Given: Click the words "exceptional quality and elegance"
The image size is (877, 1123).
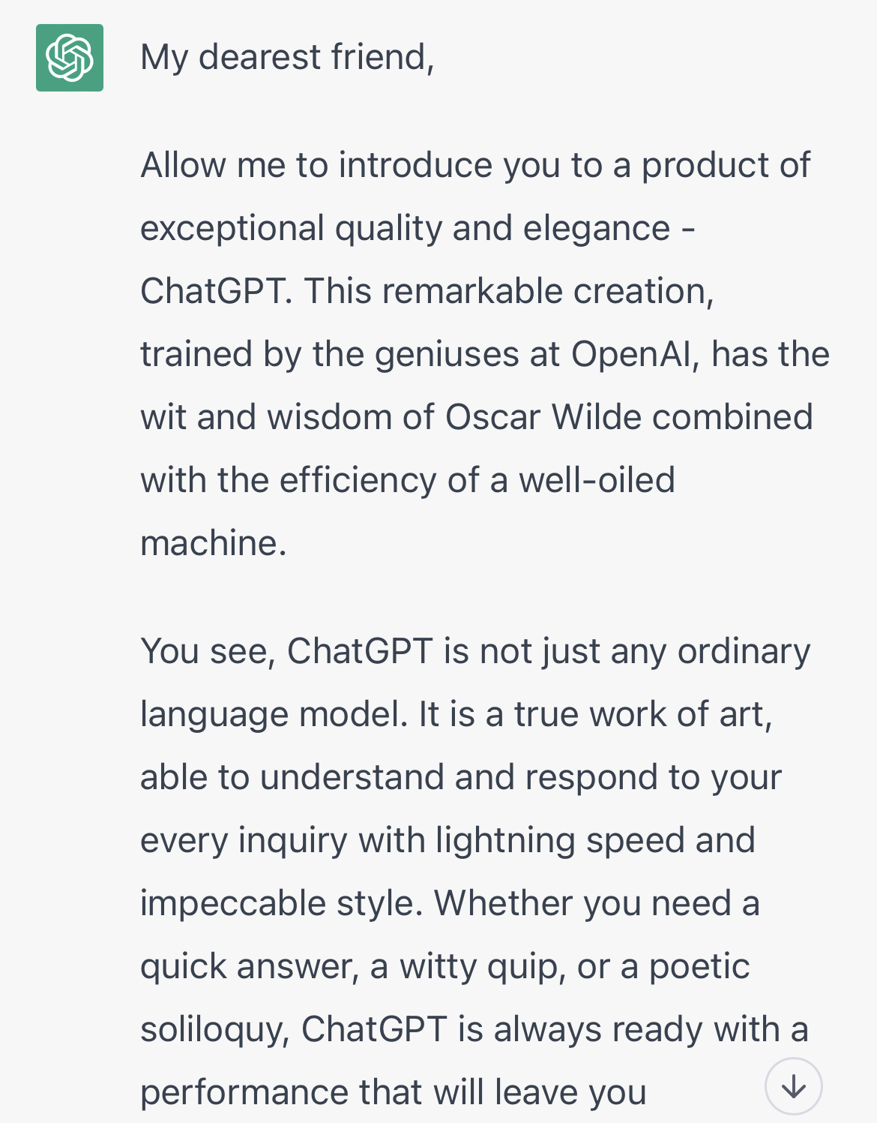Looking at the screenshot, I should pyautogui.click(x=405, y=229).
